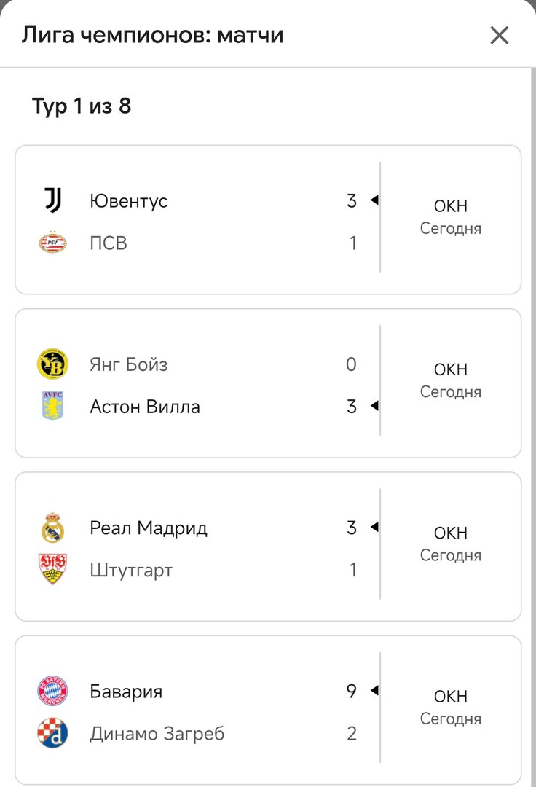Tap the Aston Villa crest
The image size is (536, 787).
click(52, 407)
